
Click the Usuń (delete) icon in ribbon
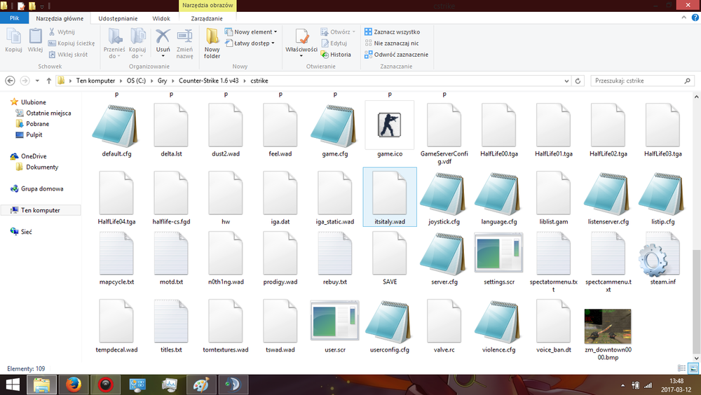pyautogui.click(x=163, y=41)
